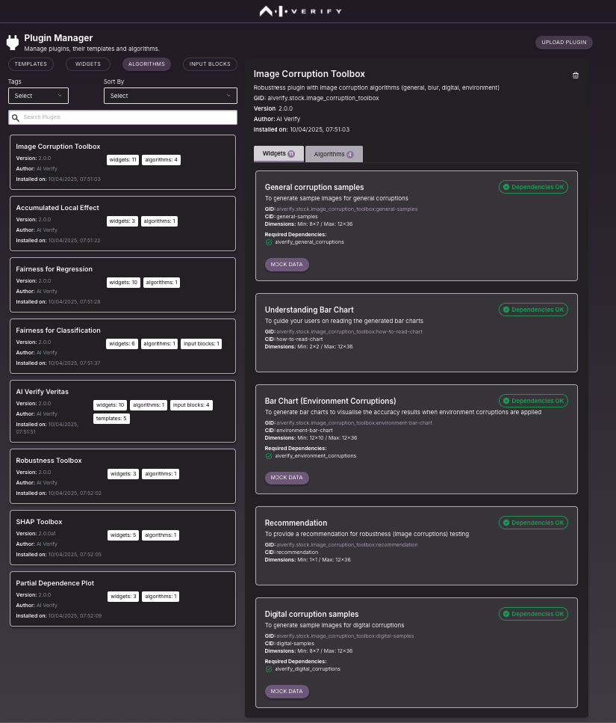This screenshot has height=723, width=616.
Task: Select the Partial Dependence Plot plugin
Action: [x=123, y=599]
